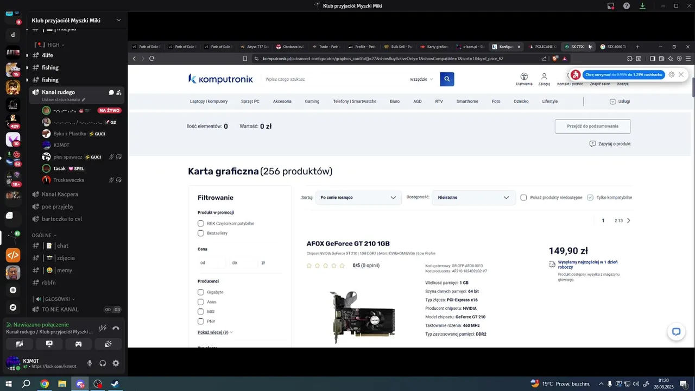Open the Dostępność 'Nieistotne' dropdown

[474, 198]
